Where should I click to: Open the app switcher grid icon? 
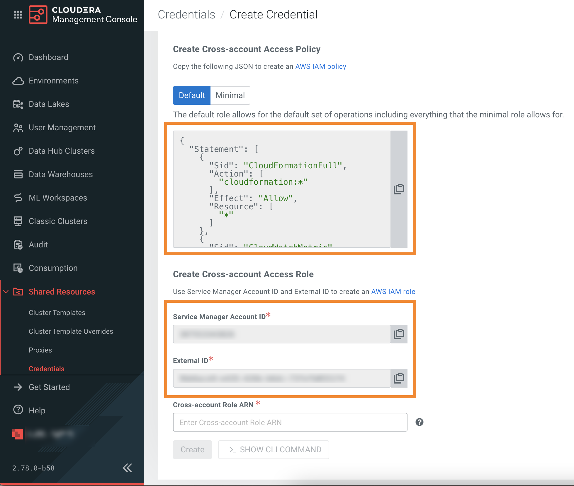point(18,15)
